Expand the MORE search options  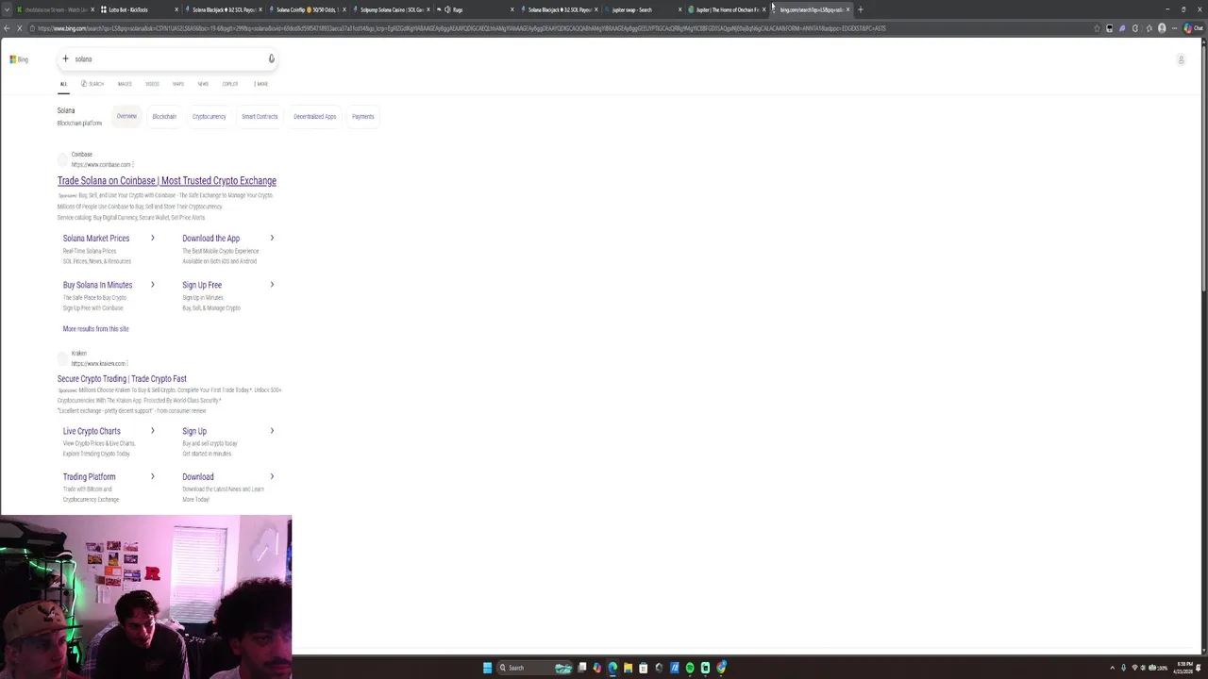point(260,84)
